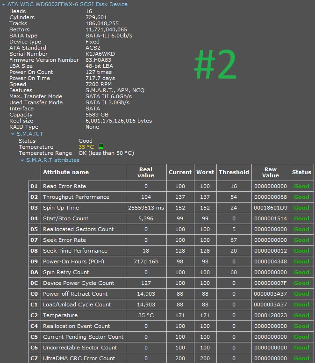
Task: Click the Real value column header
Action: coord(146,172)
